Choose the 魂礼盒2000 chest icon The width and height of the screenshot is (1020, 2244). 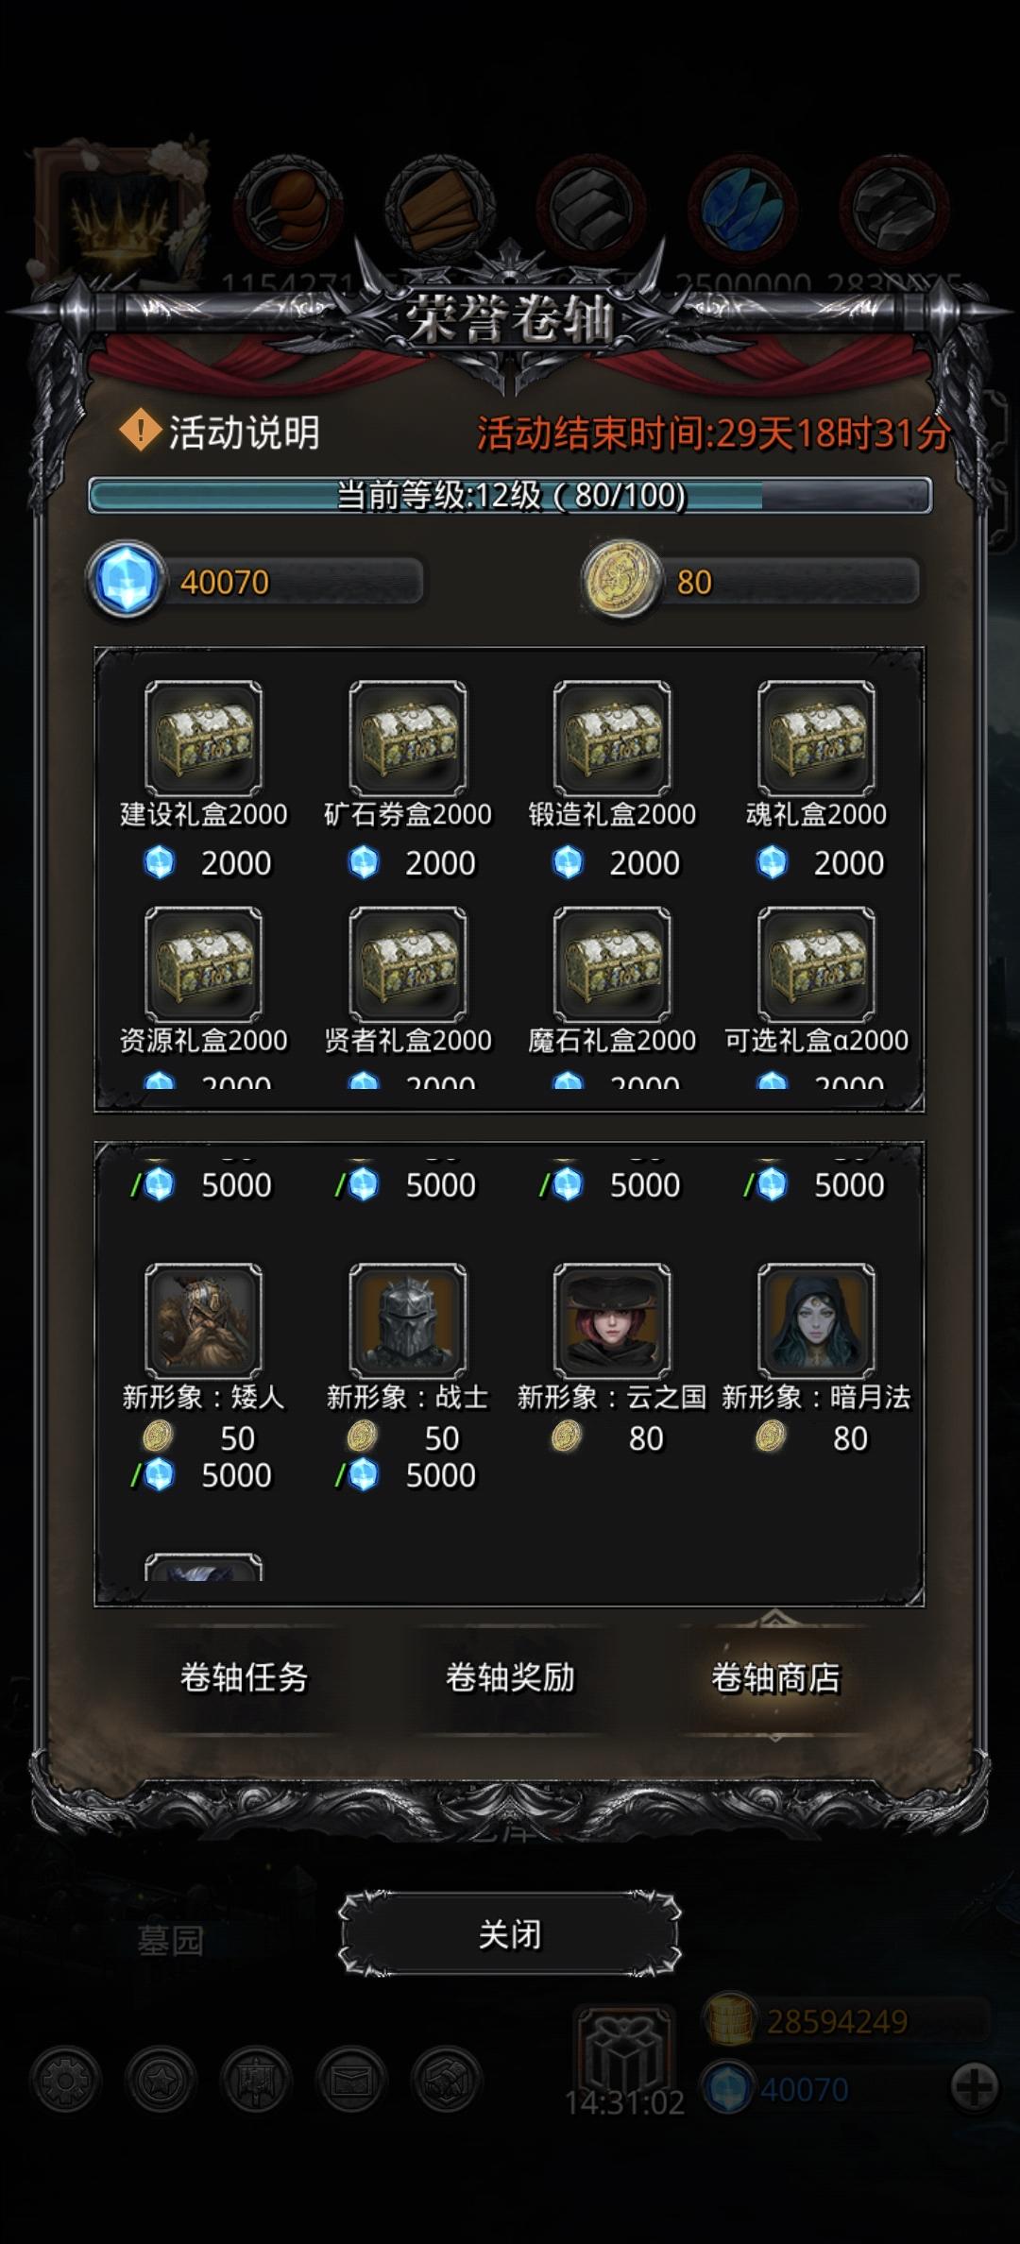point(816,738)
